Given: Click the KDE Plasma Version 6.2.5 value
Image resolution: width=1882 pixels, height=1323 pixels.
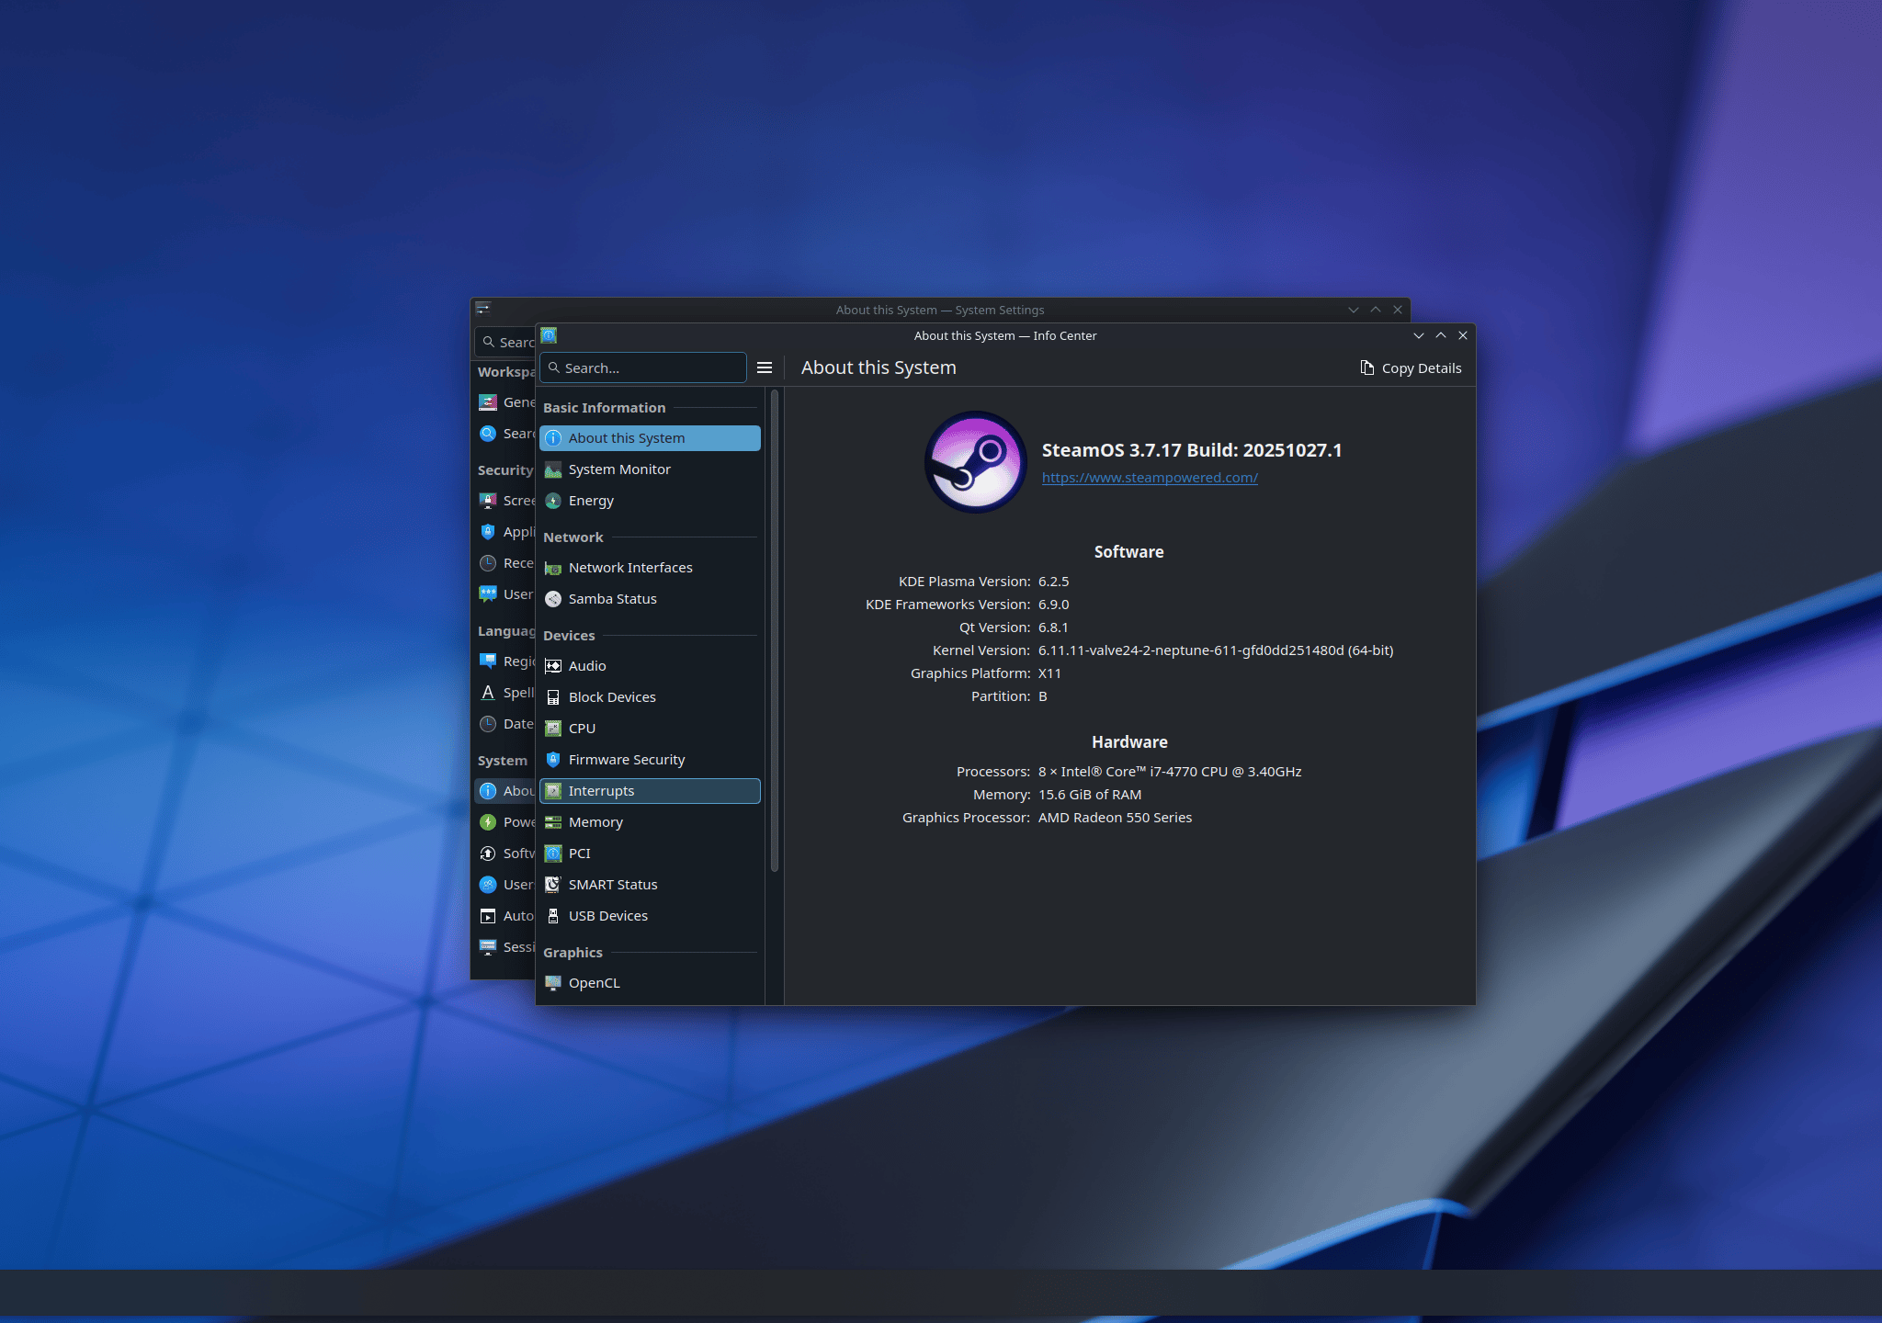Looking at the screenshot, I should point(1053,582).
